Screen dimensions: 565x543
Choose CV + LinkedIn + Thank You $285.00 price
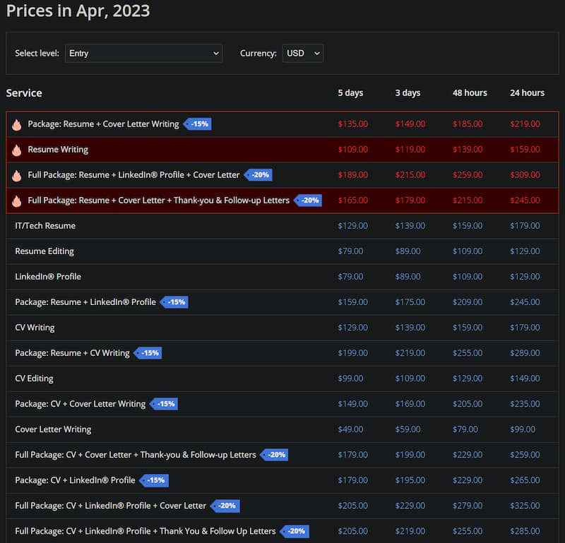pyautogui.click(x=525, y=531)
